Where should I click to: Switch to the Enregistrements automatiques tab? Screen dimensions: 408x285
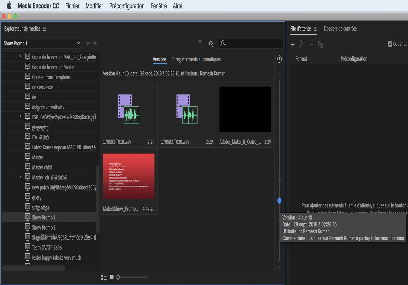pyautogui.click(x=196, y=60)
